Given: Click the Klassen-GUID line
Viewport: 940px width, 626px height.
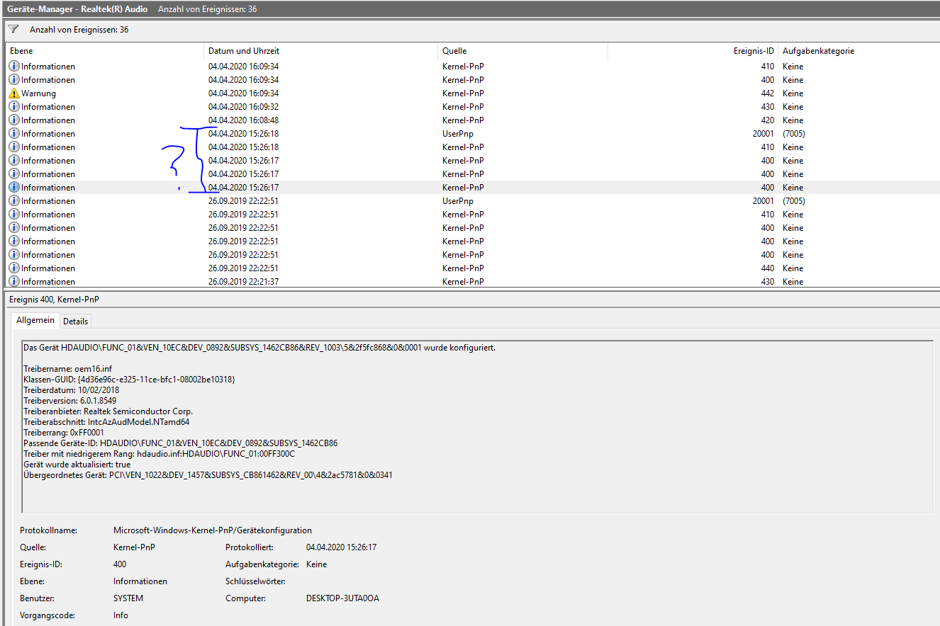Looking at the screenshot, I should click(129, 380).
